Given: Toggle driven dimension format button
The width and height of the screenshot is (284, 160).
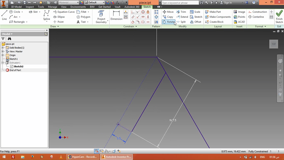Looking at the screenshot, I should tap(271, 17).
